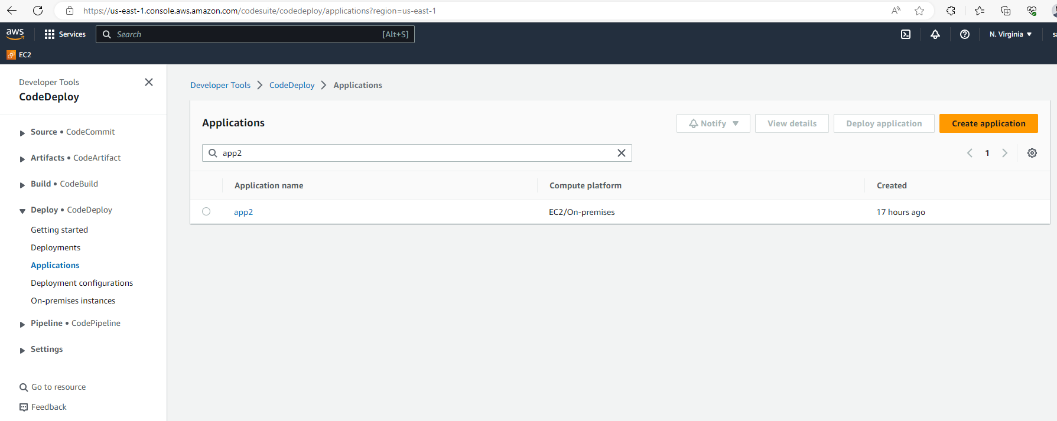Viewport: 1057px width, 421px height.
Task: Close the Developer Tools side navigation
Action: (x=149, y=82)
